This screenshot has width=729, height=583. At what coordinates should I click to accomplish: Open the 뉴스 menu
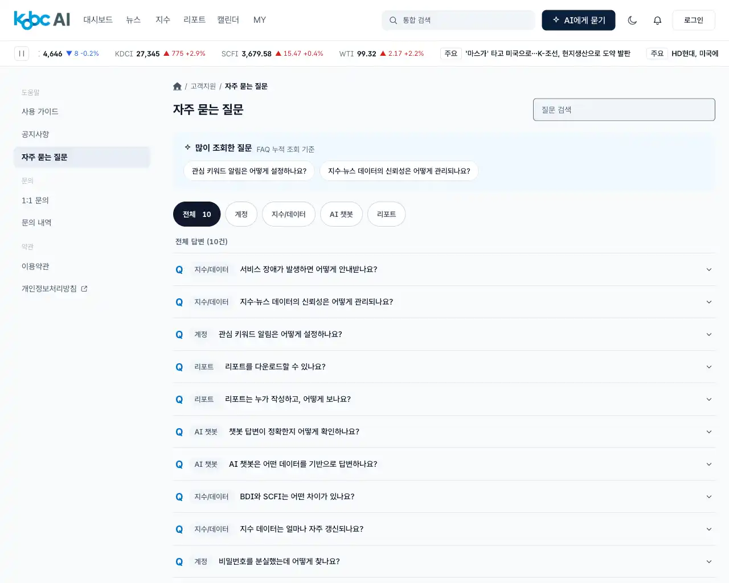point(133,20)
